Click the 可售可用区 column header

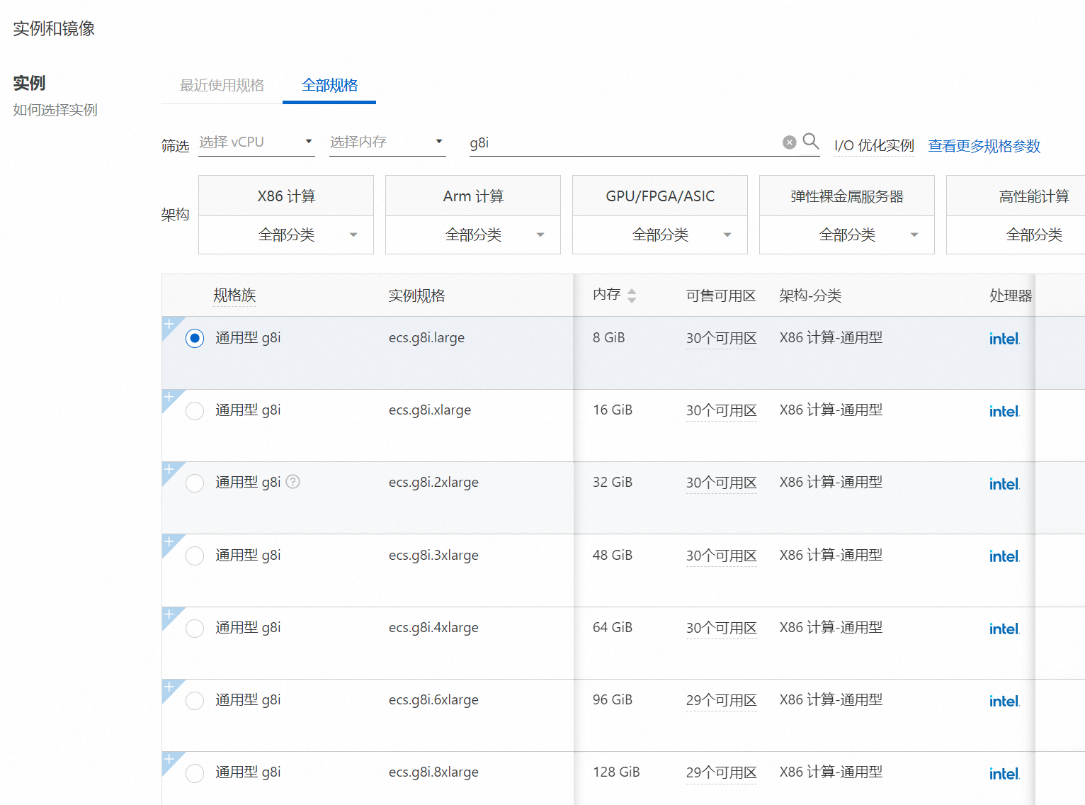(721, 295)
